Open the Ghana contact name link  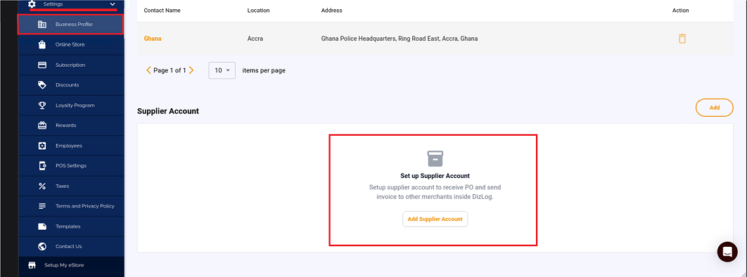click(153, 39)
